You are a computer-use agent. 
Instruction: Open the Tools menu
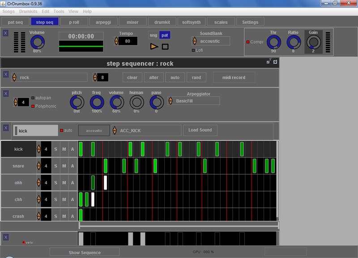[59, 12]
